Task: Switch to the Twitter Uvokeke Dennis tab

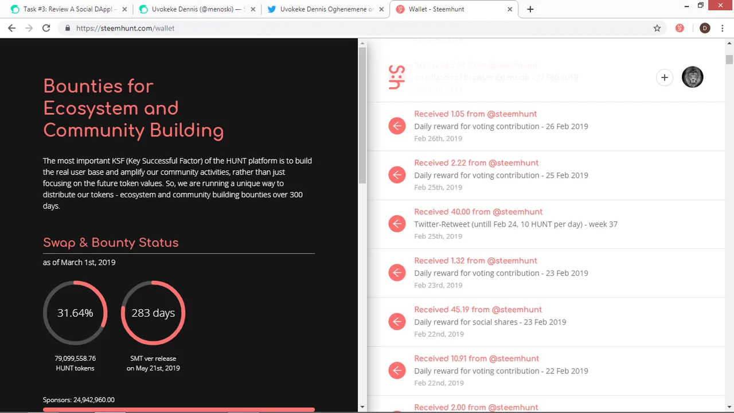Action: coord(324,9)
